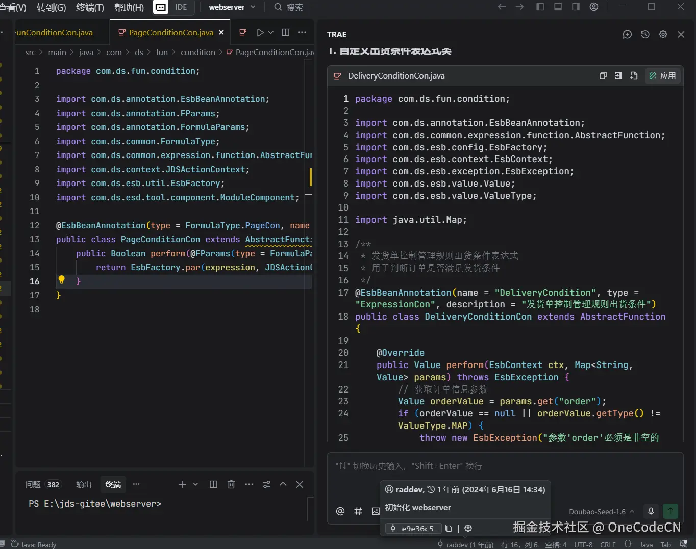Toggle the secondary sidebar layout
The image size is (696, 549).
(x=576, y=7)
